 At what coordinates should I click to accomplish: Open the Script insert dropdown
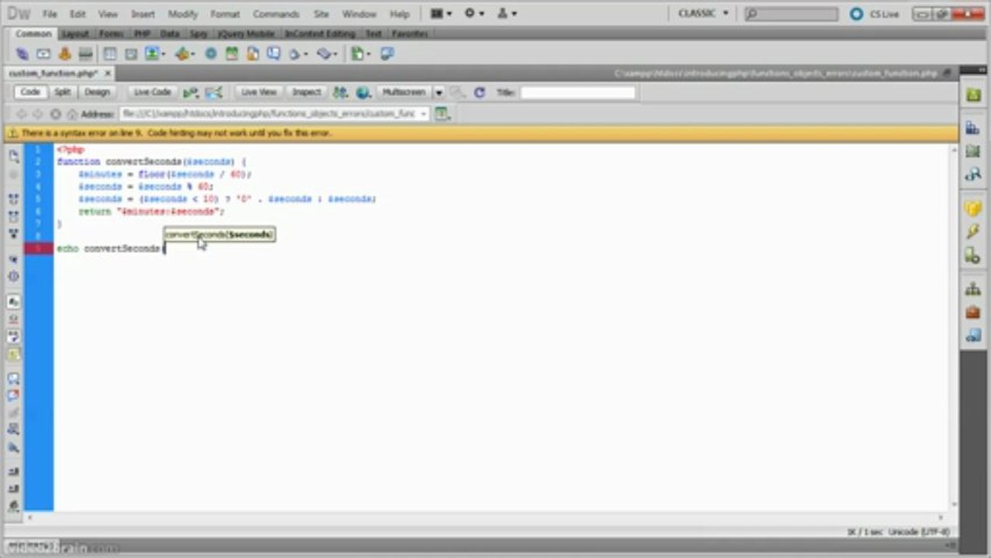pos(327,53)
